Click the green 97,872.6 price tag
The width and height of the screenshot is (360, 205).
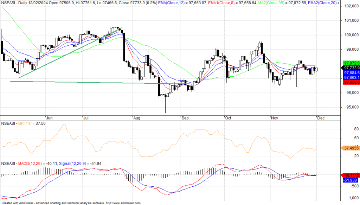pos(351,63)
